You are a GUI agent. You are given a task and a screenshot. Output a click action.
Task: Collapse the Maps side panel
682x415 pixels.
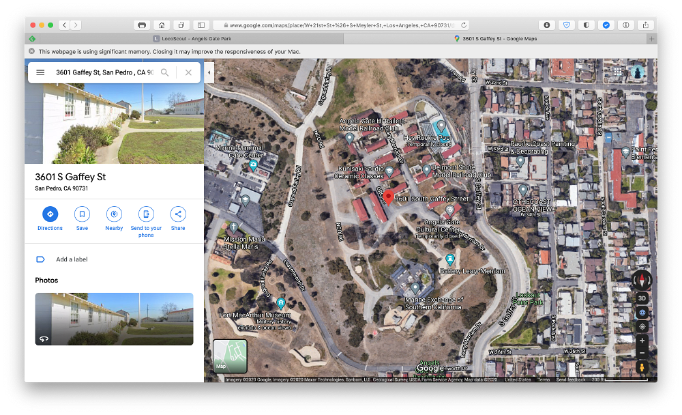[x=209, y=73]
